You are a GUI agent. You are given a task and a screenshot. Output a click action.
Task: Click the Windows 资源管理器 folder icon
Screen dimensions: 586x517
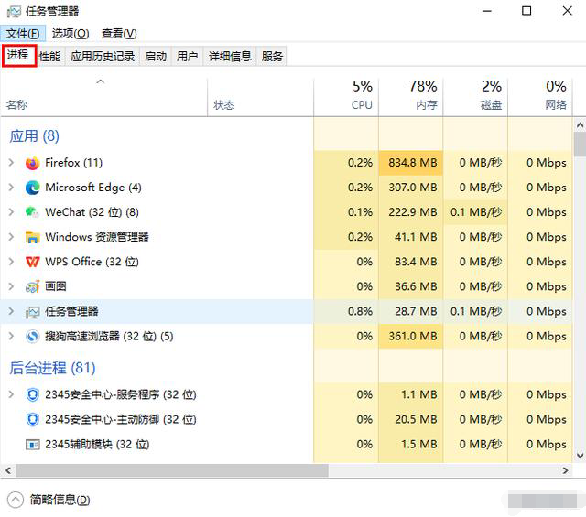33,237
